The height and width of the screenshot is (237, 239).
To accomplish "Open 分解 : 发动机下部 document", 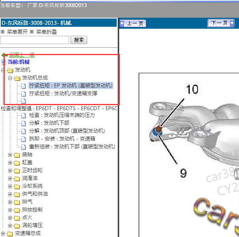I will (49, 123).
